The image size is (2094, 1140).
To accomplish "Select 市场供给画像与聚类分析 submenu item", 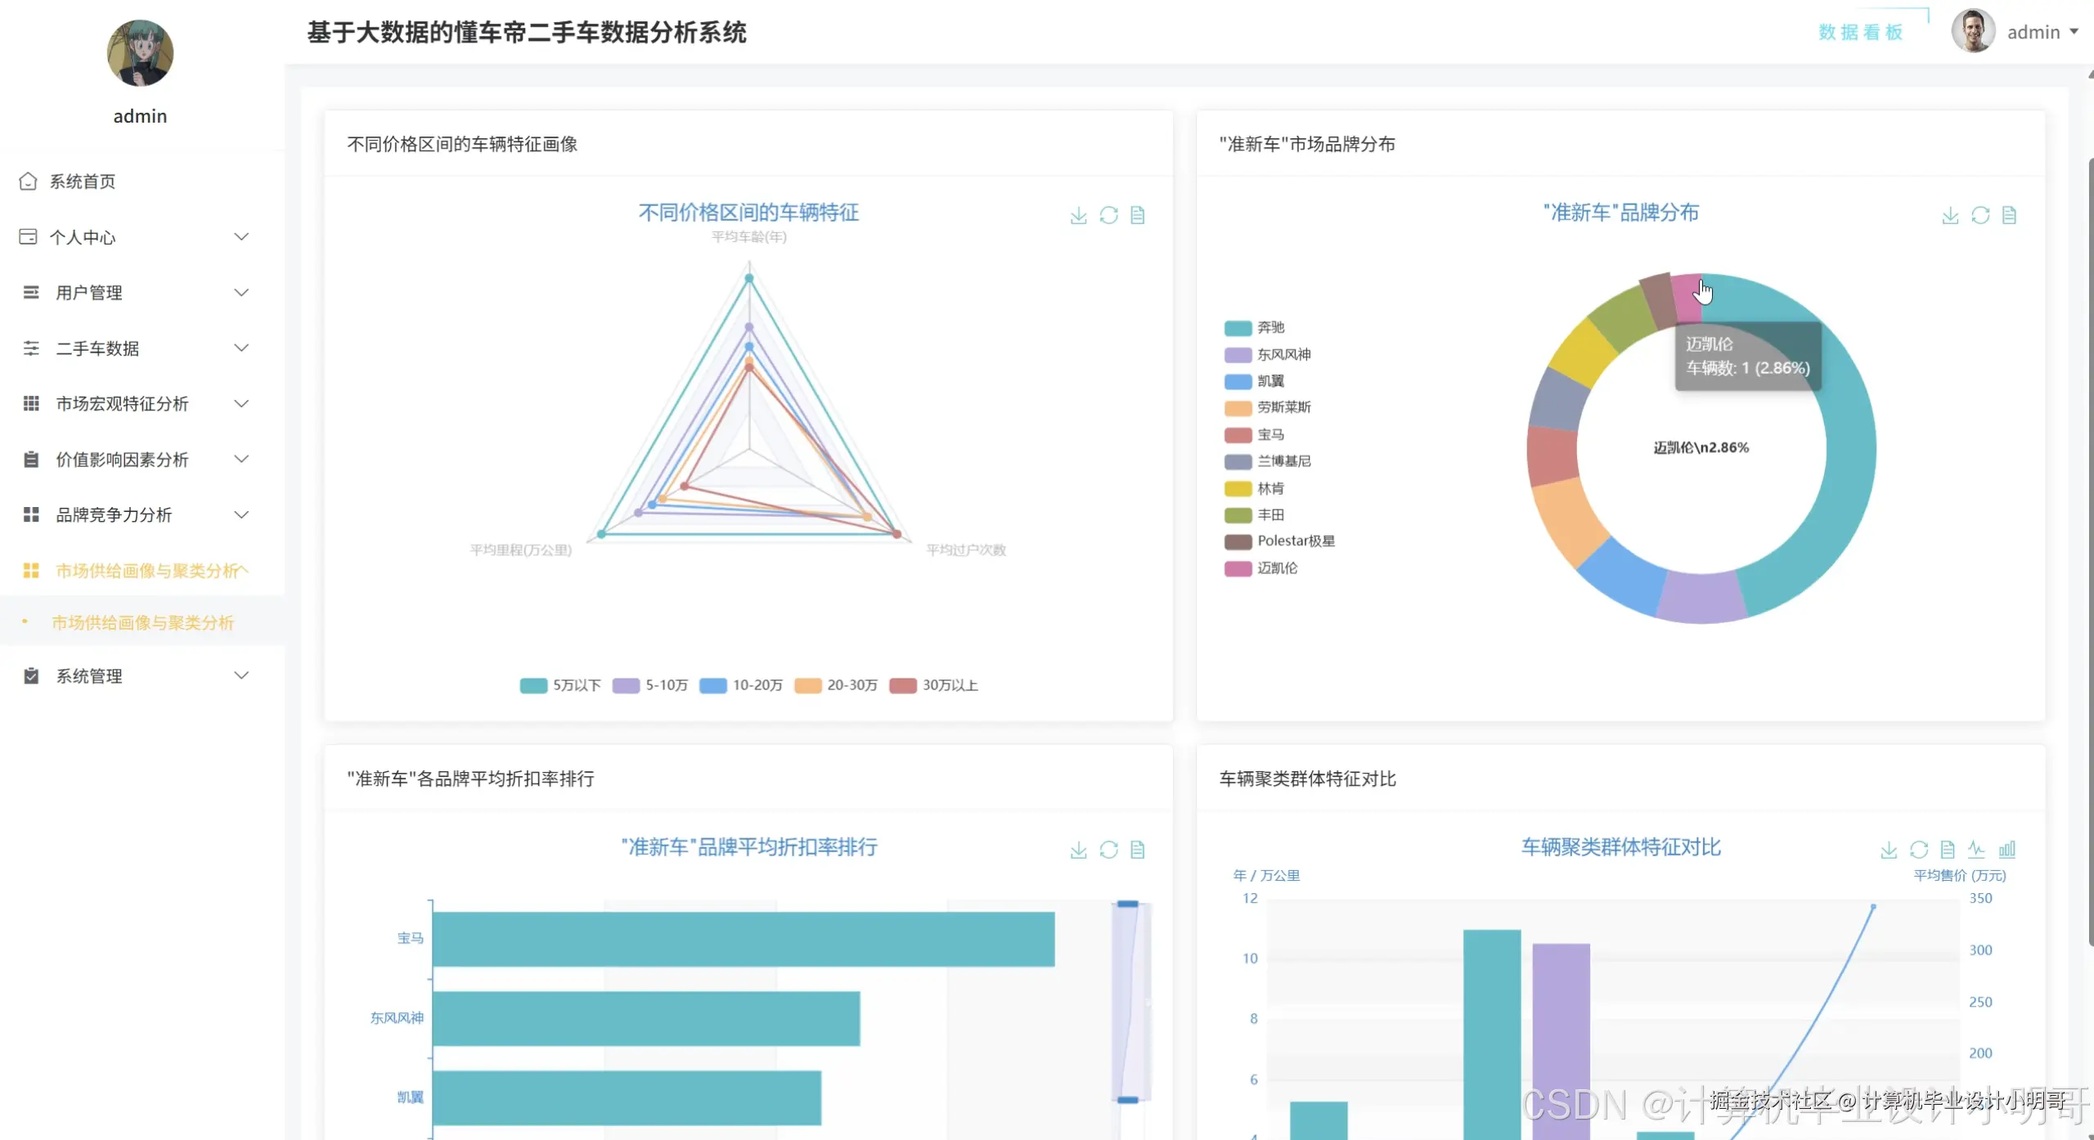I will [142, 622].
